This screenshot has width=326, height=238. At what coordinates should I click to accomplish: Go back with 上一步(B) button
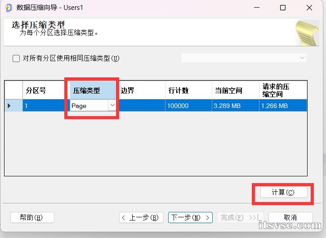(x=141, y=218)
